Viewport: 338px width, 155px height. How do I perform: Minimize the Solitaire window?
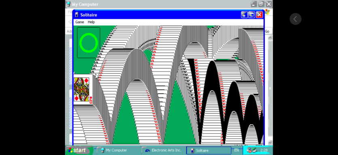pyautogui.click(x=244, y=15)
